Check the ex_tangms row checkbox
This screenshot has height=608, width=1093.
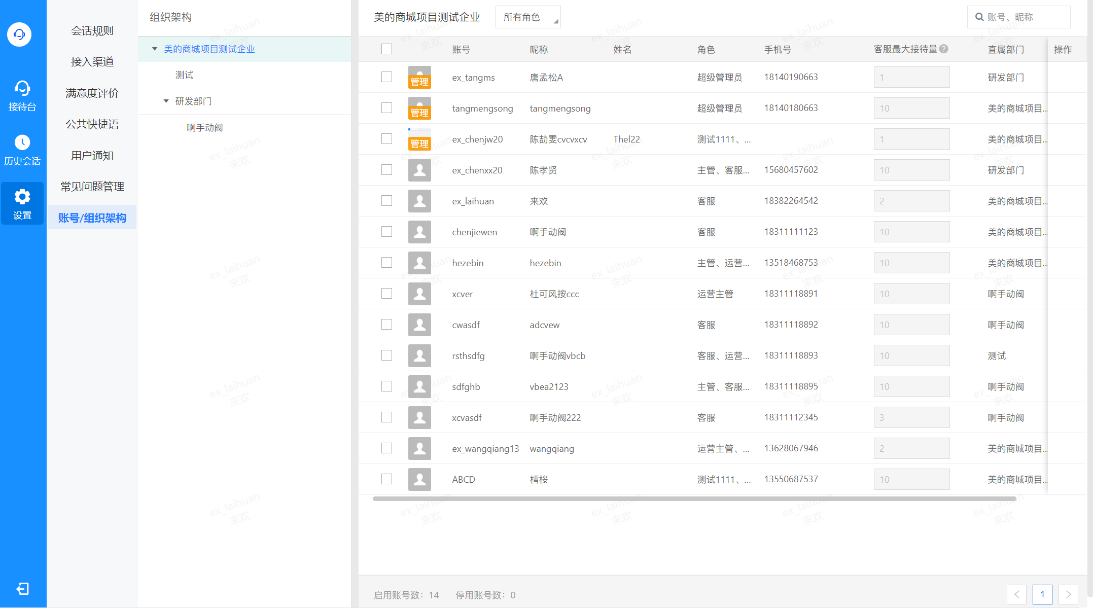[x=387, y=77]
